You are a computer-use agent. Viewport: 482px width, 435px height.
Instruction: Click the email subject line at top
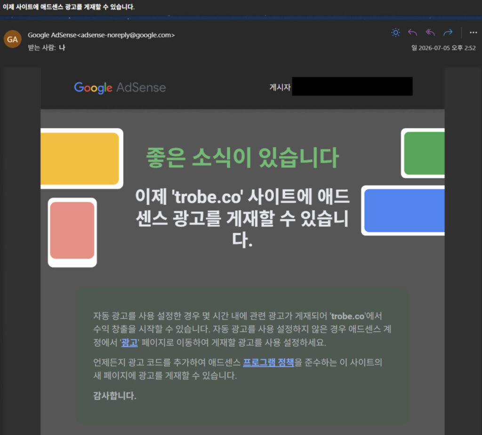click(69, 7)
